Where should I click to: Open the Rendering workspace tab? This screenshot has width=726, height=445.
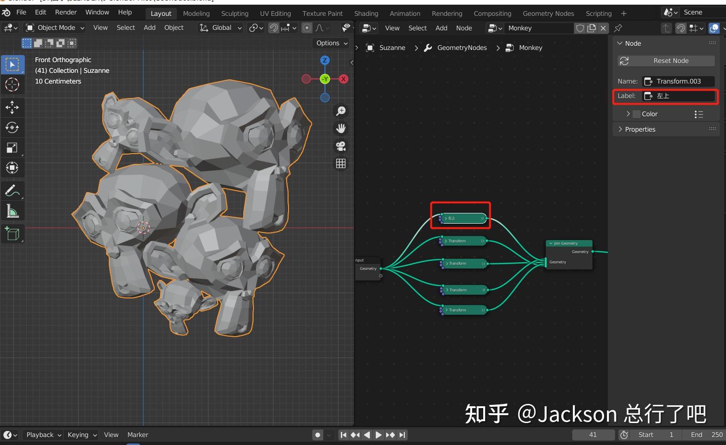click(446, 13)
